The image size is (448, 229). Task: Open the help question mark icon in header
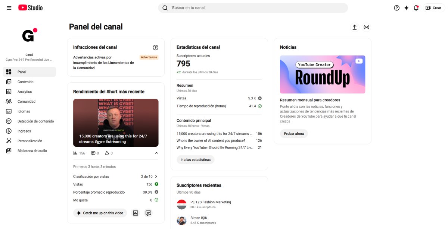396,8
